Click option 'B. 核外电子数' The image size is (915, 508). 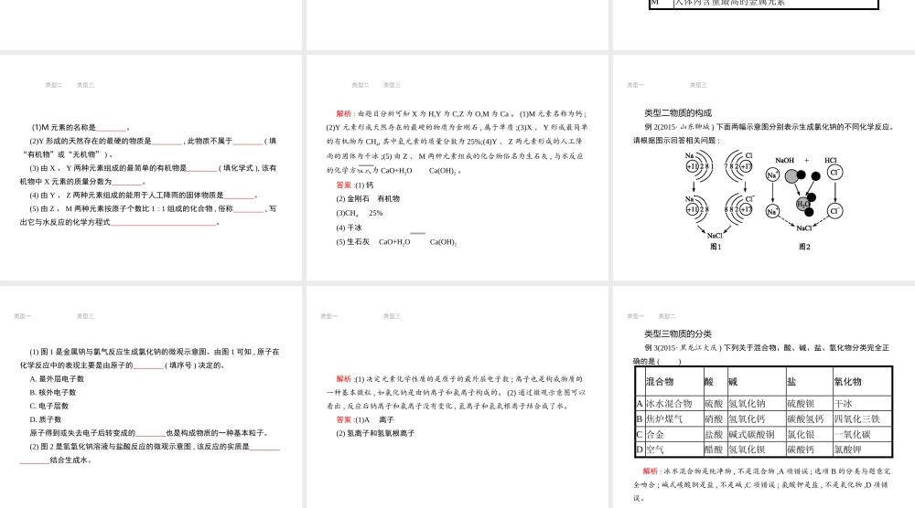pyautogui.click(x=53, y=393)
